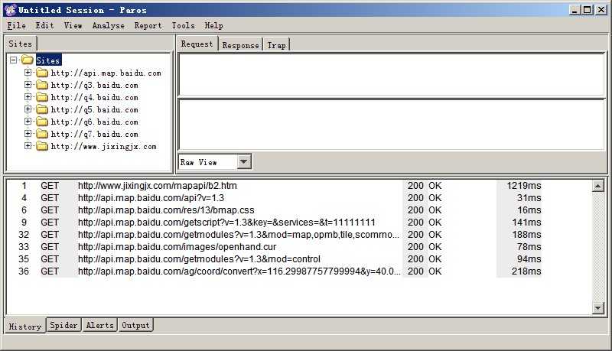Click the www.jixingjx.com folder icon
This screenshot has height=351, width=612.
tap(42, 146)
